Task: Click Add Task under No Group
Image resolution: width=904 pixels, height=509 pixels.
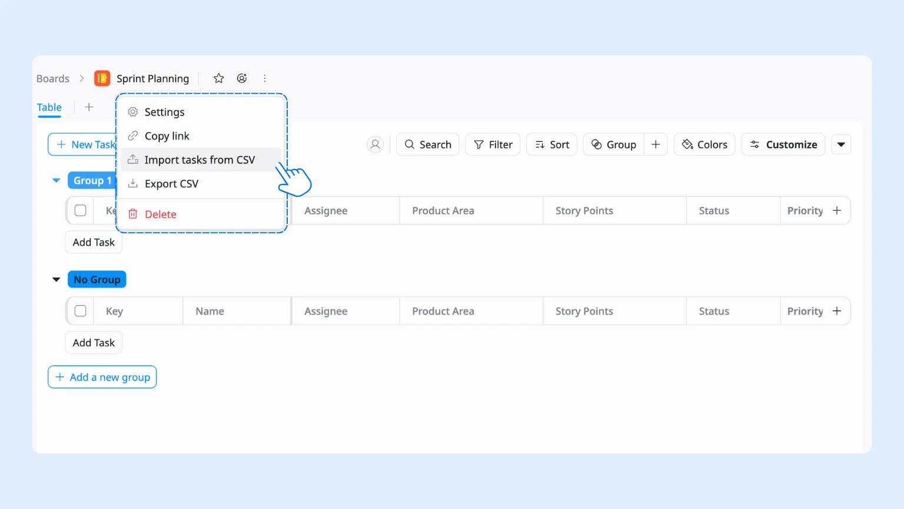Action: point(94,343)
